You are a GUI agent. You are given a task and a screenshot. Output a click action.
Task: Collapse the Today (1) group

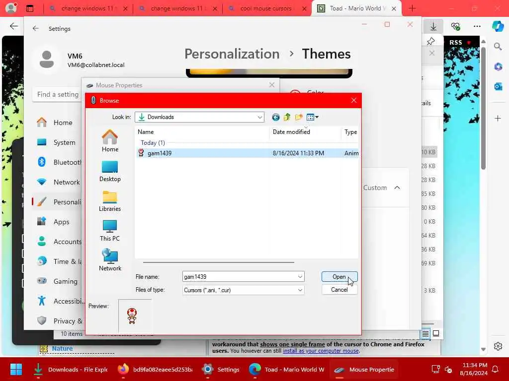[x=153, y=143]
